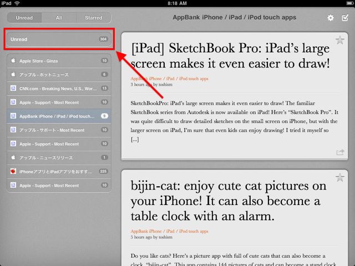Switch to the All tab

[x=59, y=18]
